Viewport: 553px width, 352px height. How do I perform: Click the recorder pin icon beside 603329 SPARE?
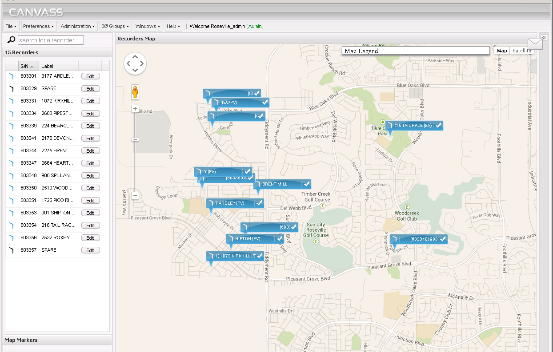tap(11, 88)
